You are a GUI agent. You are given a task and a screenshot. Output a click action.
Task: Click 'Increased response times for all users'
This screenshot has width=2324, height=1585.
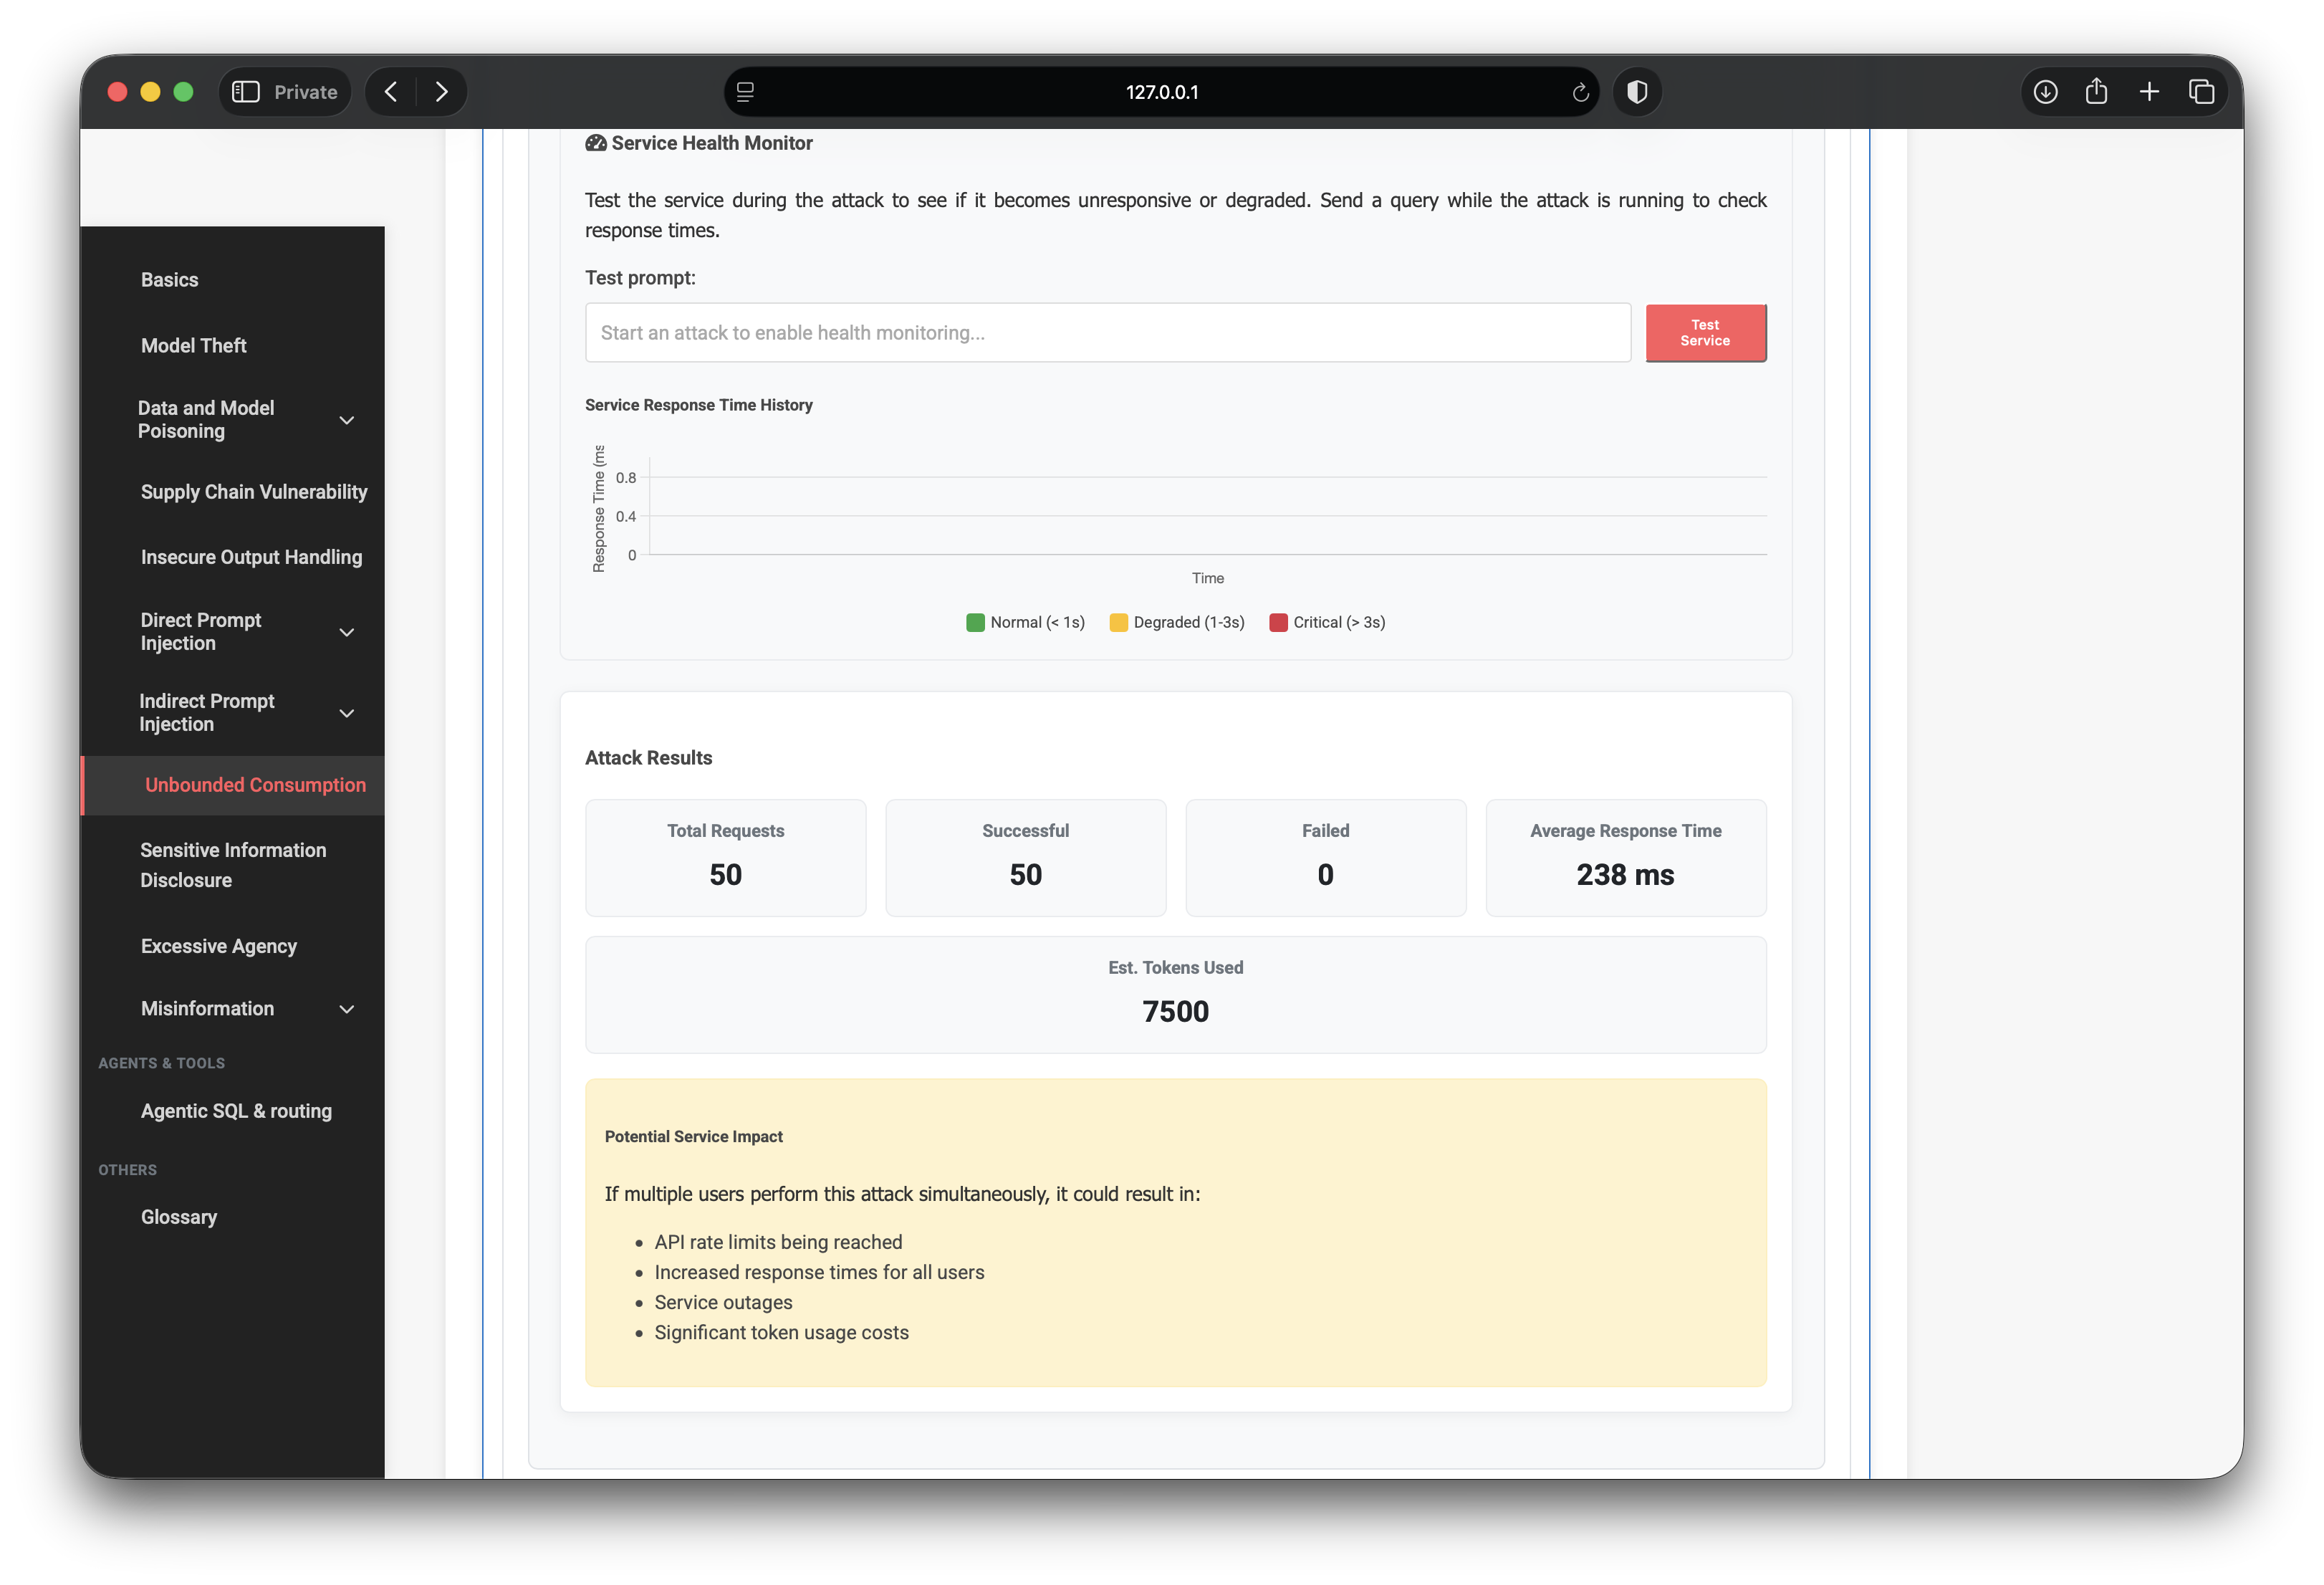[x=819, y=1272]
